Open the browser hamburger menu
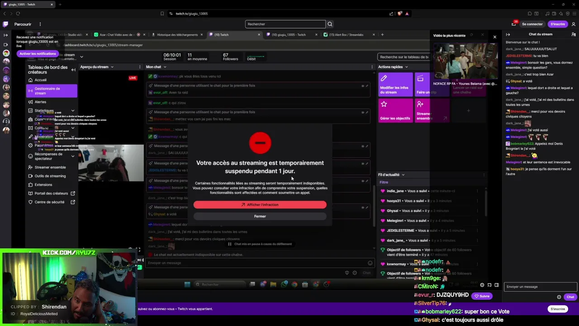This screenshot has height=326, width=579. coord(574,14)
